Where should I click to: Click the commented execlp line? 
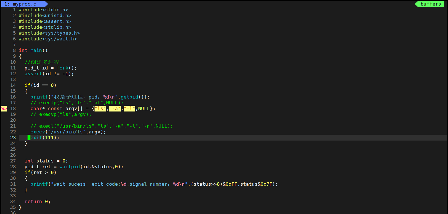(77, 103)
